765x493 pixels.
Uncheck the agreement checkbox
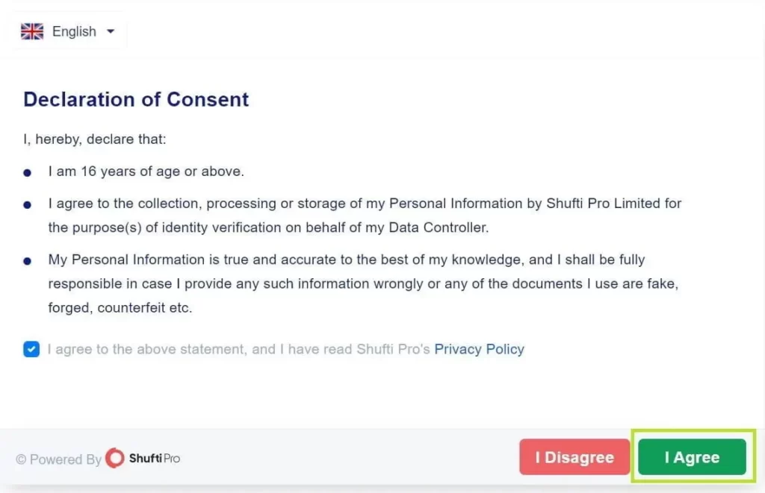click(x=31, y=349)
